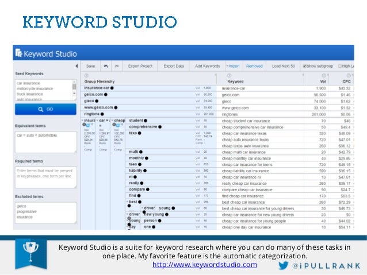Click the trophy badge icon

(x=31, y=253)
